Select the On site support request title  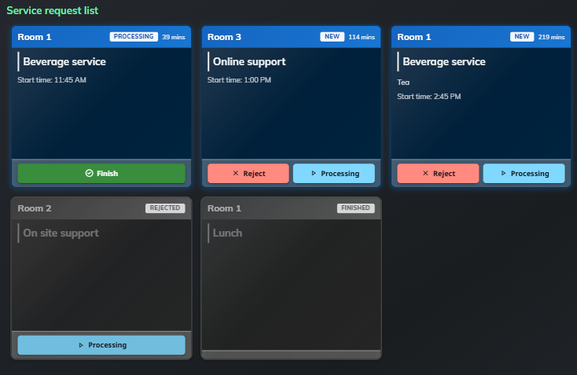click(61, 233)
